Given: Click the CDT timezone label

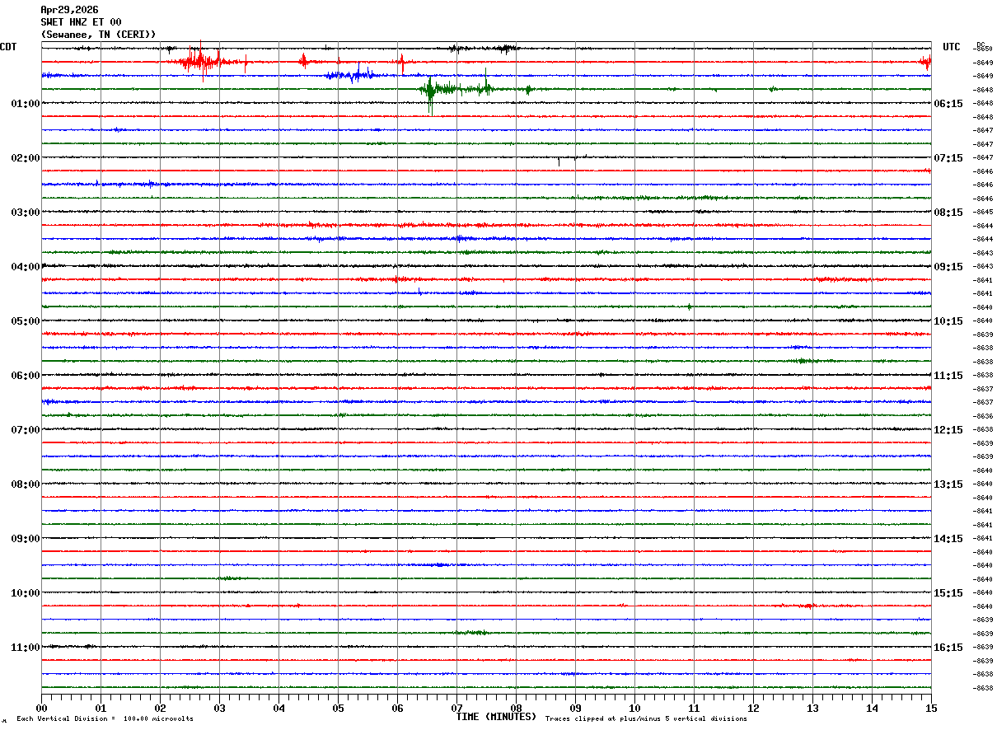Looking at the screenshot, I should pos(8,47).
